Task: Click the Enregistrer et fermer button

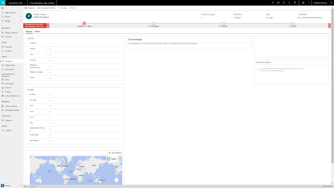Action: [x=47, y=8]
